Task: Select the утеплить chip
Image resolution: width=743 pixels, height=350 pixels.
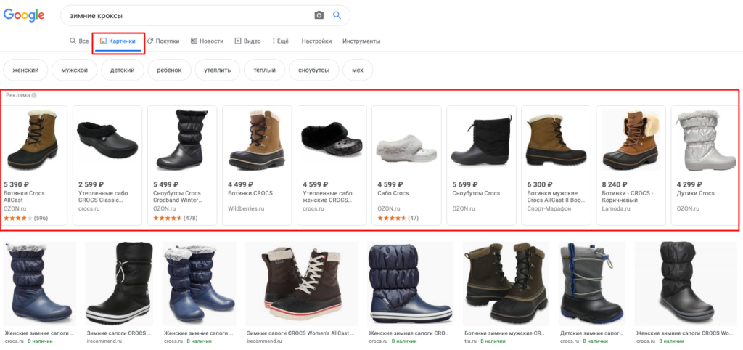Action: coord(218,70)
